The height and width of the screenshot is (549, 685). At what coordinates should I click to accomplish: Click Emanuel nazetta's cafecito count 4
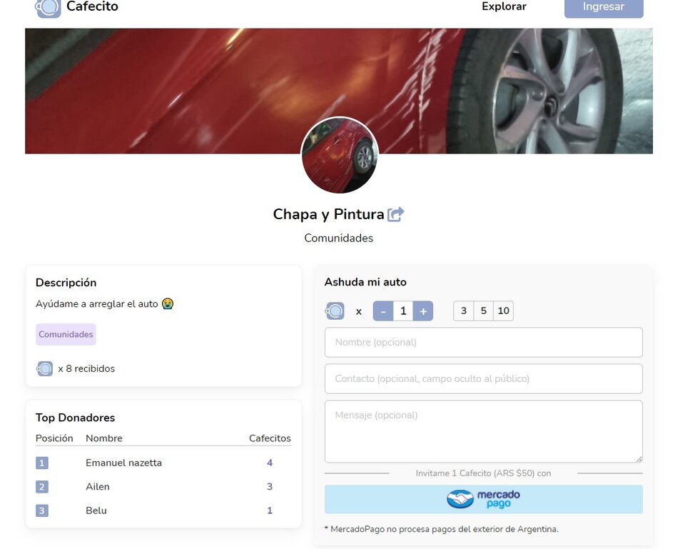270,463
